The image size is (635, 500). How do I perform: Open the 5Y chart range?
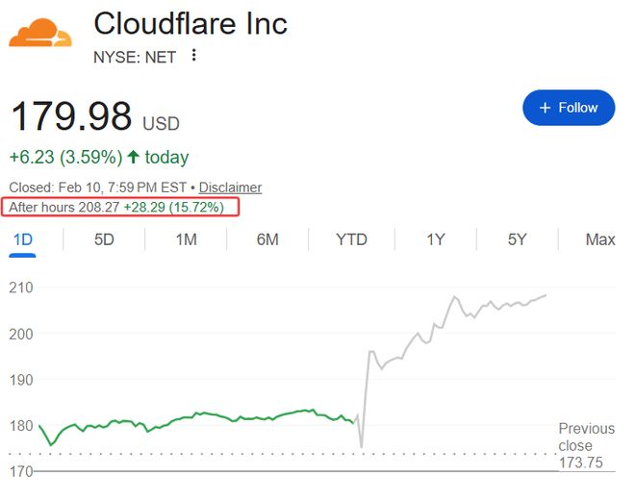518,239
